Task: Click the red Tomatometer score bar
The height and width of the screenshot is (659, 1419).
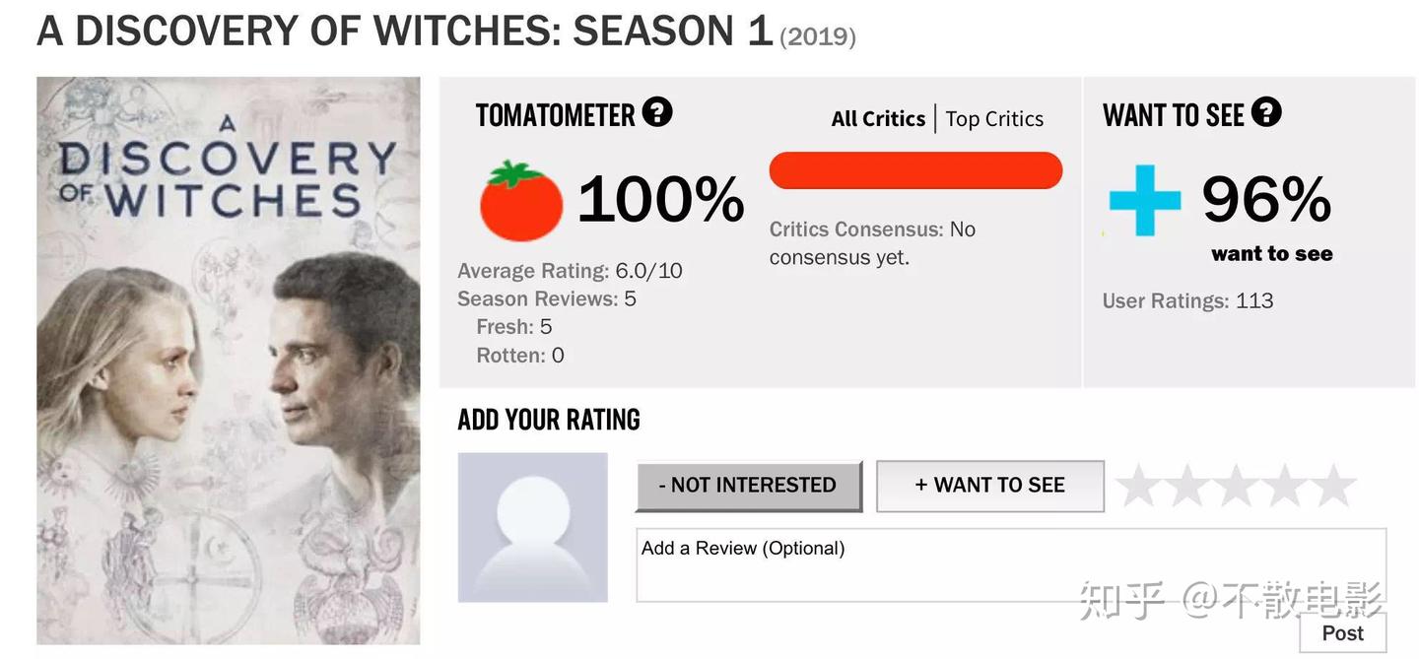Action: coord(915,170)
